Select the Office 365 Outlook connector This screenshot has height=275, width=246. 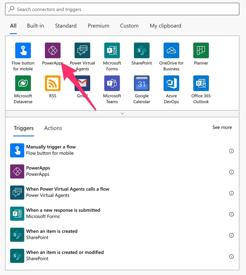tap(201, 83)
